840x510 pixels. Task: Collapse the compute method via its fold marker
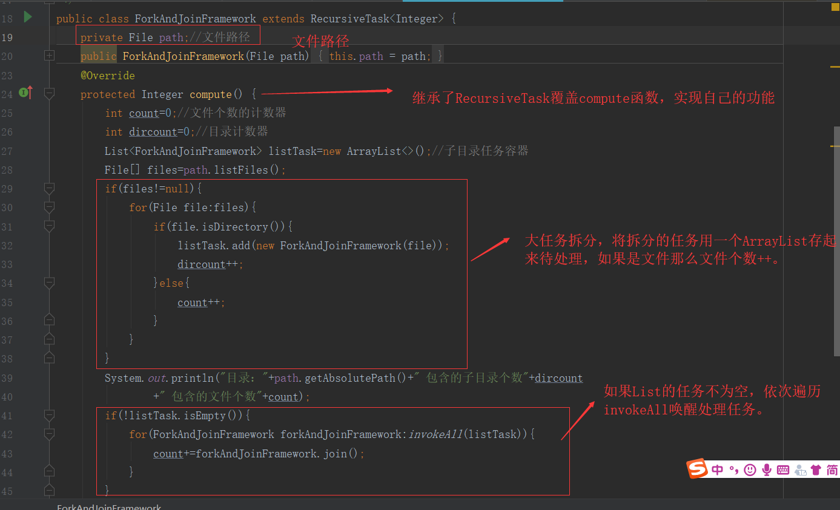click(x=49, y=93)
